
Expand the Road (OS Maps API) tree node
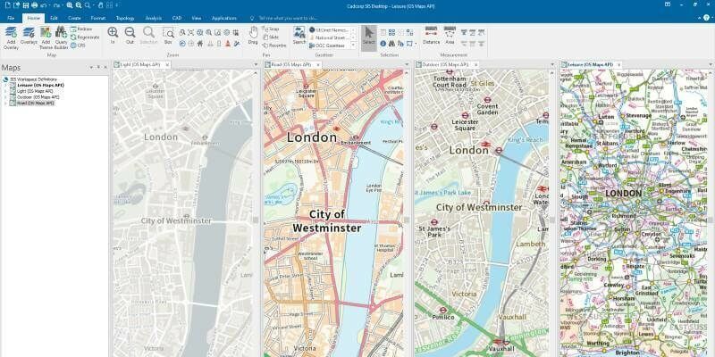pyautogui.click(x=6, y=103)
